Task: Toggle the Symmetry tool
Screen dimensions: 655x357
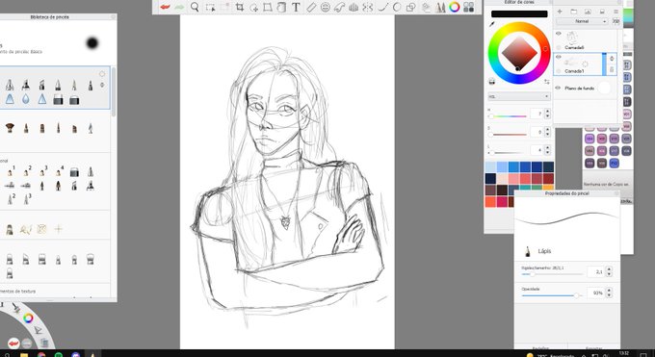Action: click(x=368, y=7)
